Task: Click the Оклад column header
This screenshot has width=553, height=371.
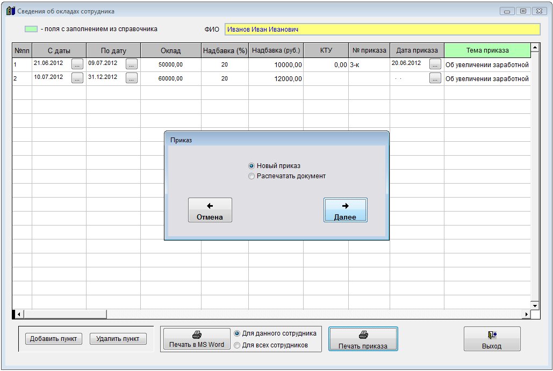Action: tap(170, 50)
